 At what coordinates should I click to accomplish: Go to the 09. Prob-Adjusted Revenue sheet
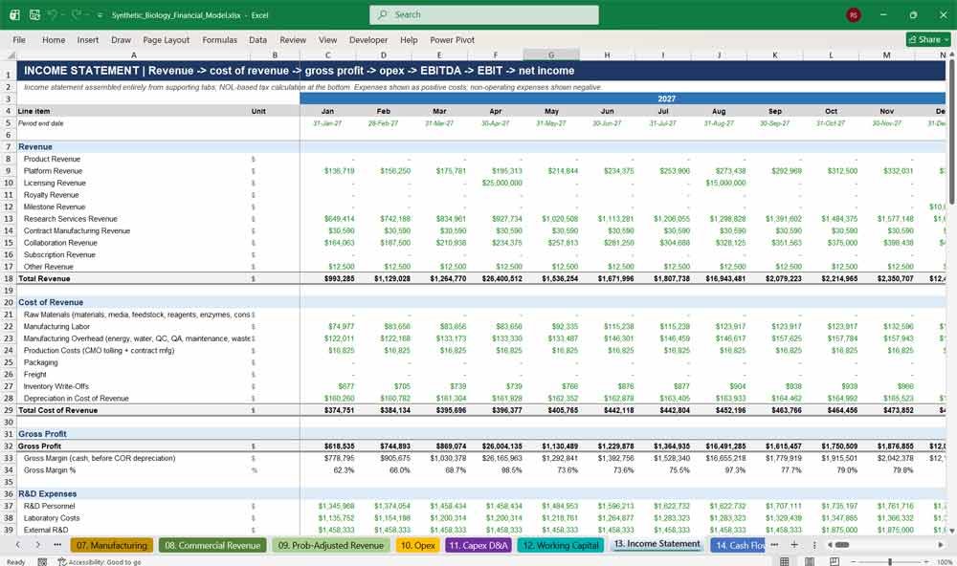pyautogui.click(x=331, y=545)
